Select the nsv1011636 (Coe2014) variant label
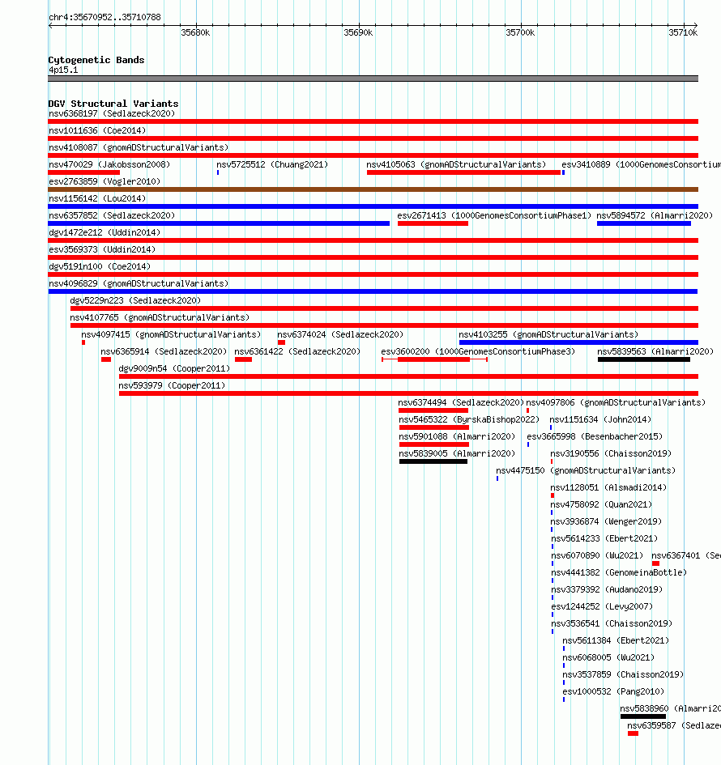This screenshot has height=765, width=721. pos(97,131)
